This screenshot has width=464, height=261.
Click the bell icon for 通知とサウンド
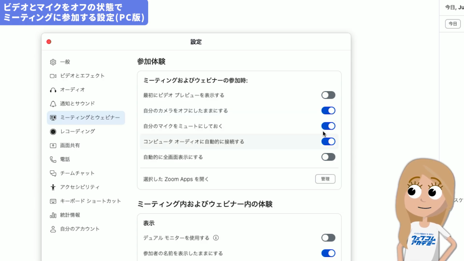point(53,104)
